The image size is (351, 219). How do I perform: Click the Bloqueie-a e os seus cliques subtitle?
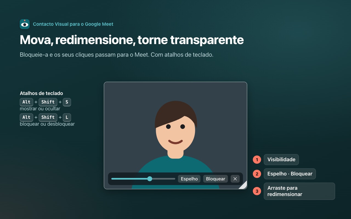click(x=117, y=55)
